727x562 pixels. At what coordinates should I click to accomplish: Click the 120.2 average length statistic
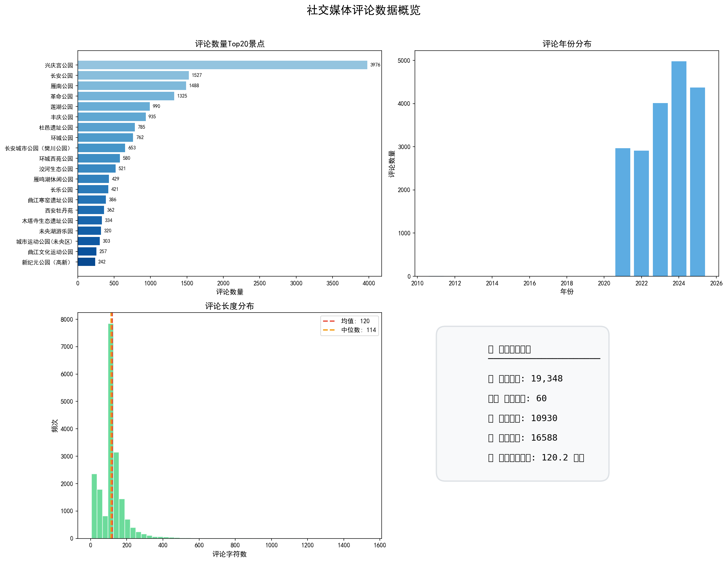tap(555, 457)
